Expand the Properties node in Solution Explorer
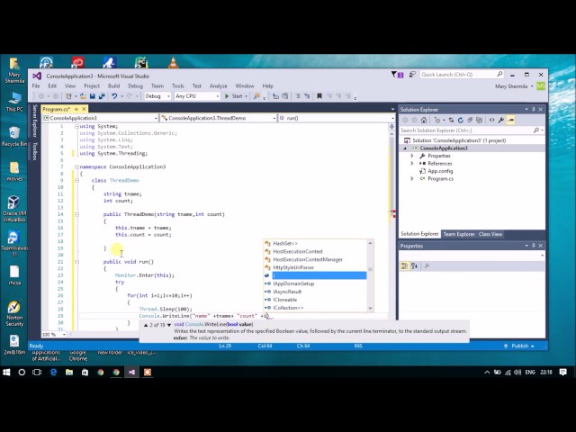The height and width of the screenshot is (432, 576). coord(412,156)
